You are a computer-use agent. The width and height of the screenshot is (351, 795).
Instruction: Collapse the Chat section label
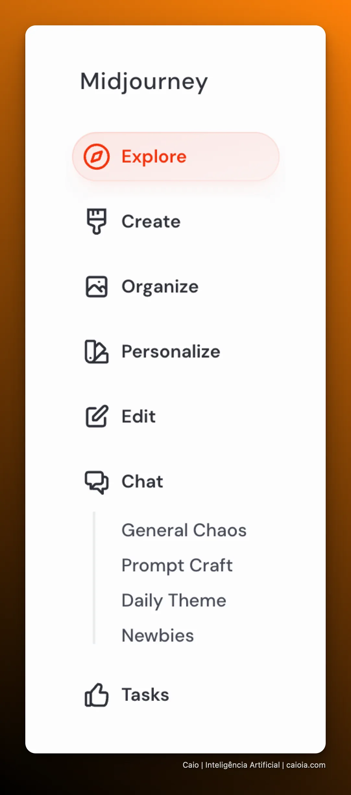pyautogui.click(x=142, y=481)
